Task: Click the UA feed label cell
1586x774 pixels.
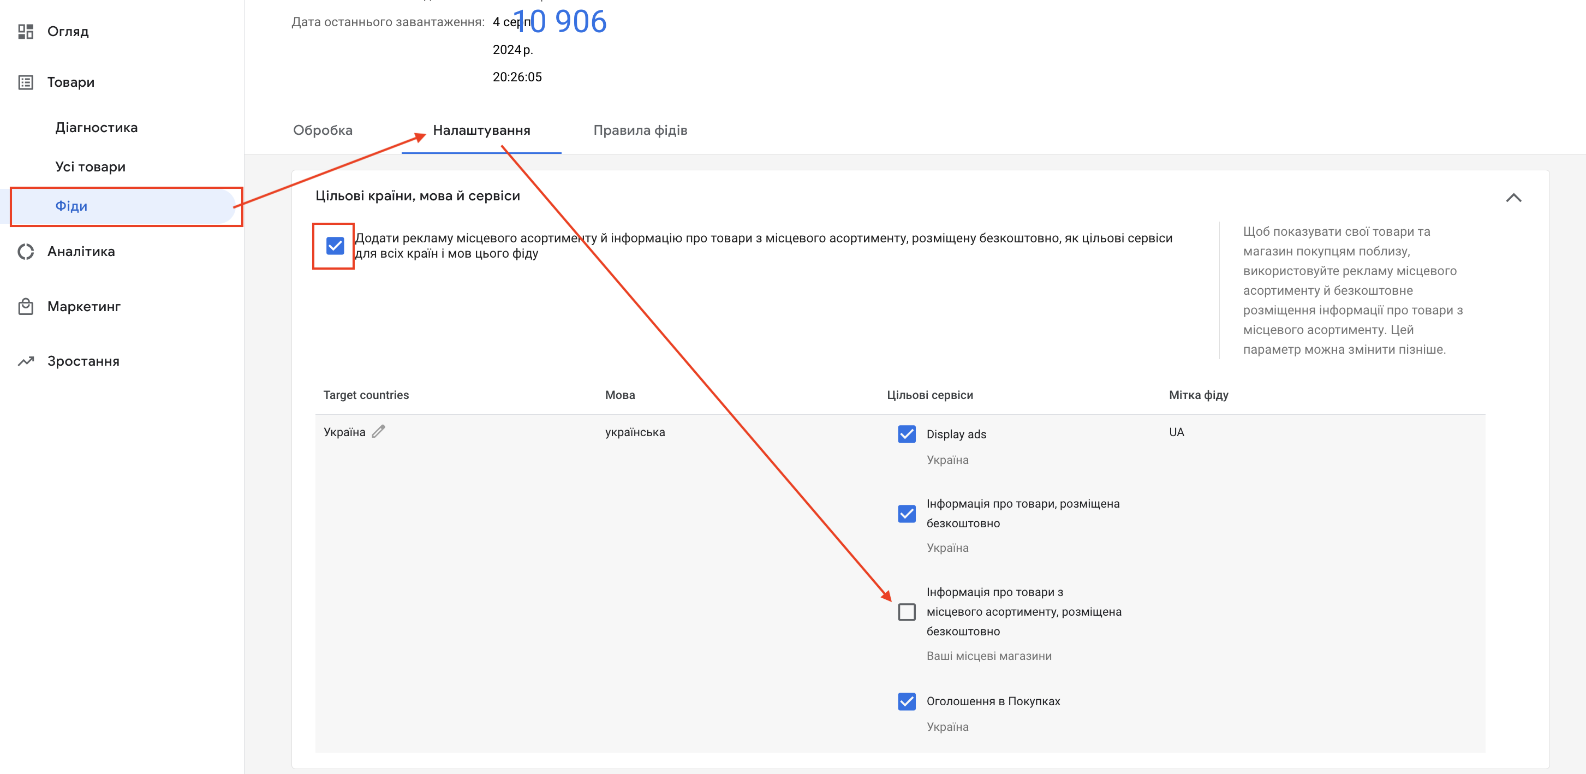Action: coord(1176,432)
